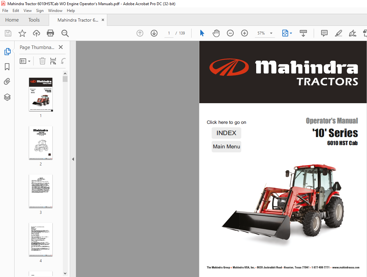The image size is (367, 277).
Task: Click the Print Pages icon in the thumbnails panel
Action: [x=53, y=61]
